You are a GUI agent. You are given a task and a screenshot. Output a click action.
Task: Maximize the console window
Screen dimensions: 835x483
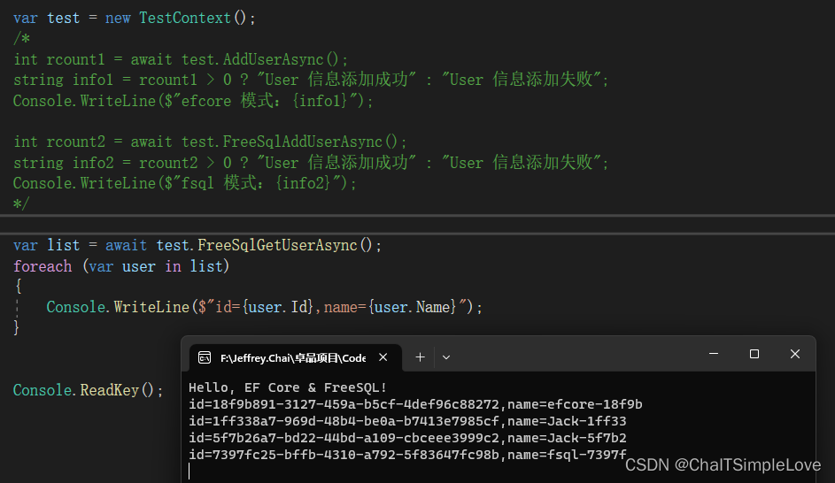pyautogui.click(x=754, y=354)
